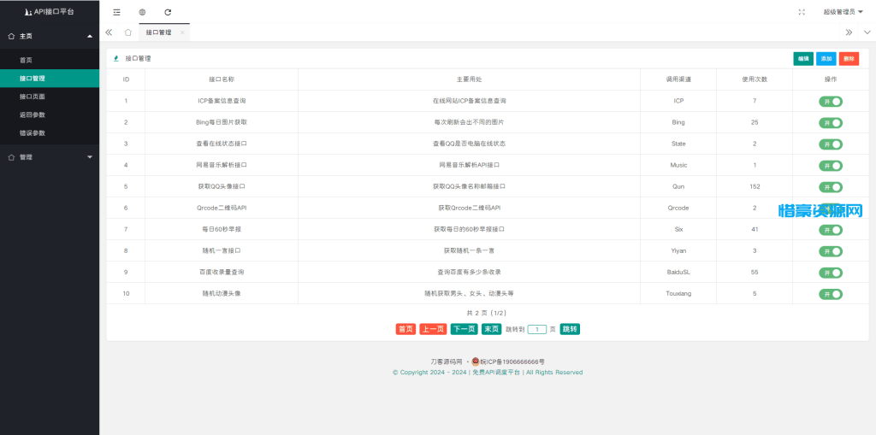Expand the 管理 sidebar menu group
Screen dimensions: 876x435
click(x=50, y=157)
